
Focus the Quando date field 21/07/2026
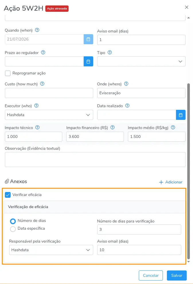pyautogui.click(x=44, y=39)
